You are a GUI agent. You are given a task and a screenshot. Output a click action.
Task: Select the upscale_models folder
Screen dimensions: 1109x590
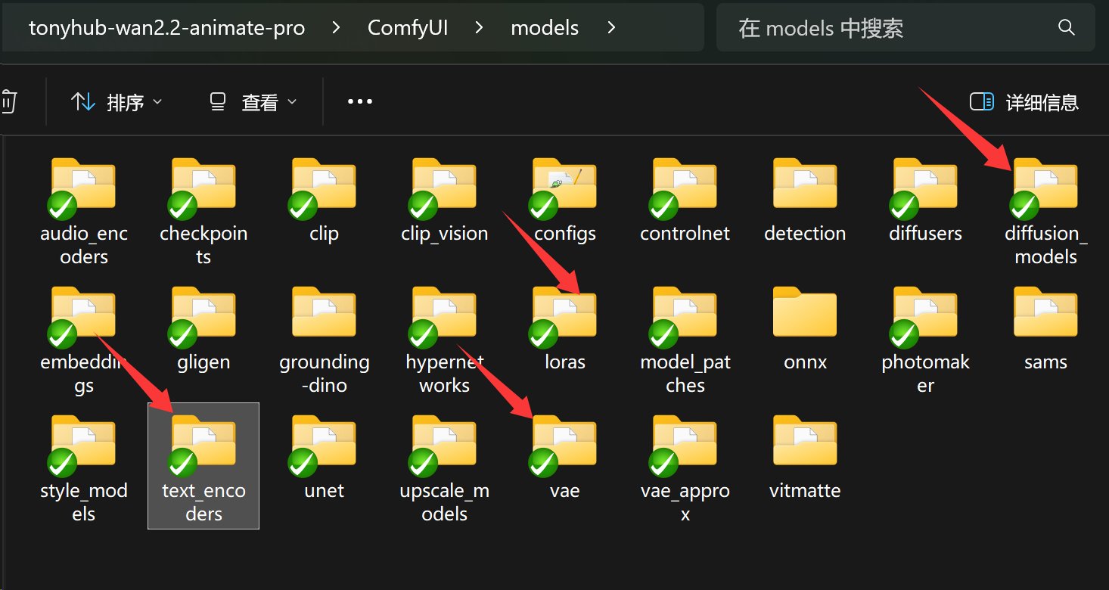pyautogui.click(x=444, y=464)
